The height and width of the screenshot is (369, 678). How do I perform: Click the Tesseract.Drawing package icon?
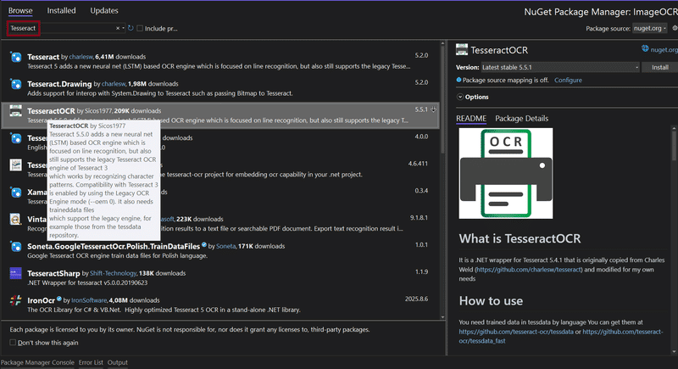pos(16,84)
